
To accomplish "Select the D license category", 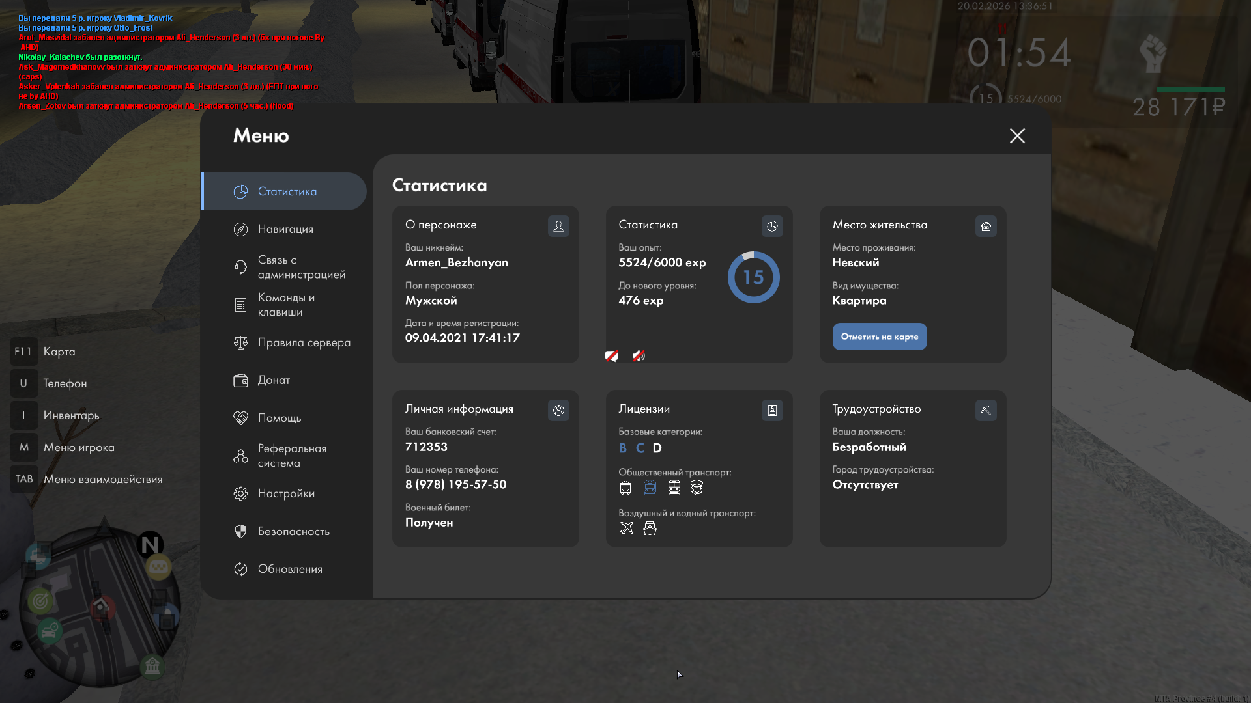I will pyautogui.click(x=657, y=448).
